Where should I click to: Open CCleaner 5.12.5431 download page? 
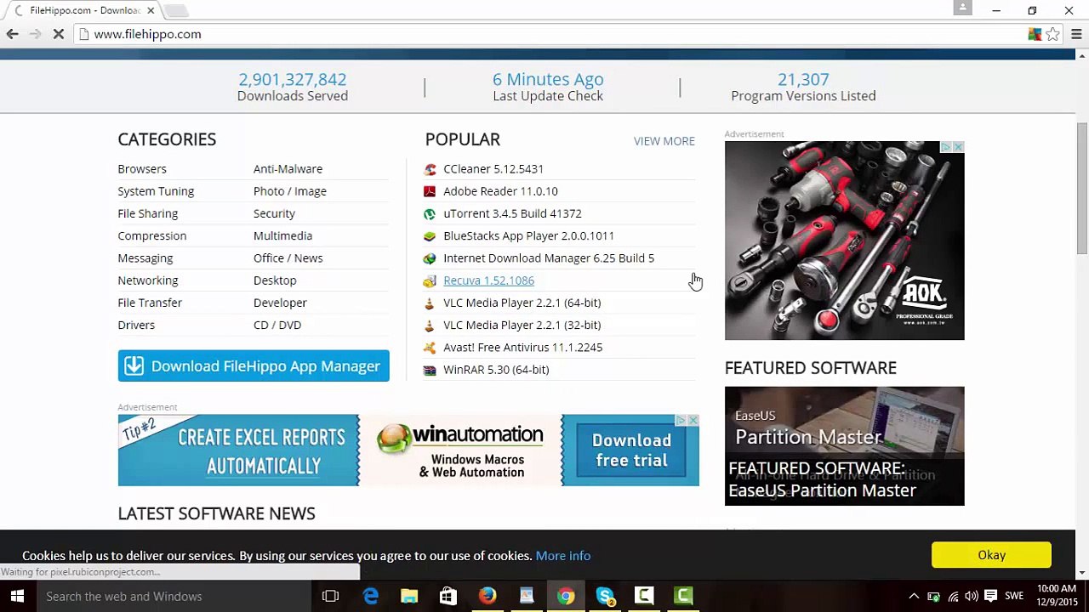coord(493,169)
